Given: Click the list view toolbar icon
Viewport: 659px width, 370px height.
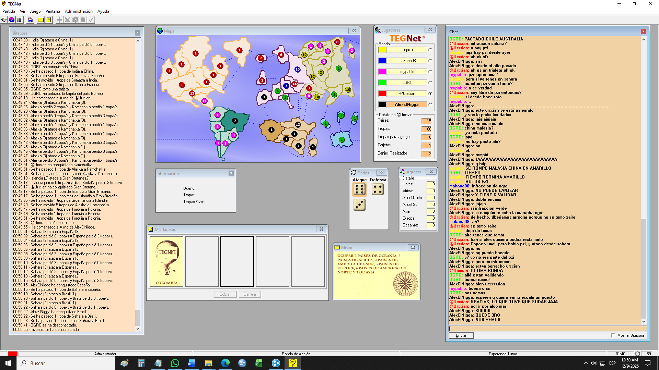Looking at the screenshot, I should click(x=19, y=20).
